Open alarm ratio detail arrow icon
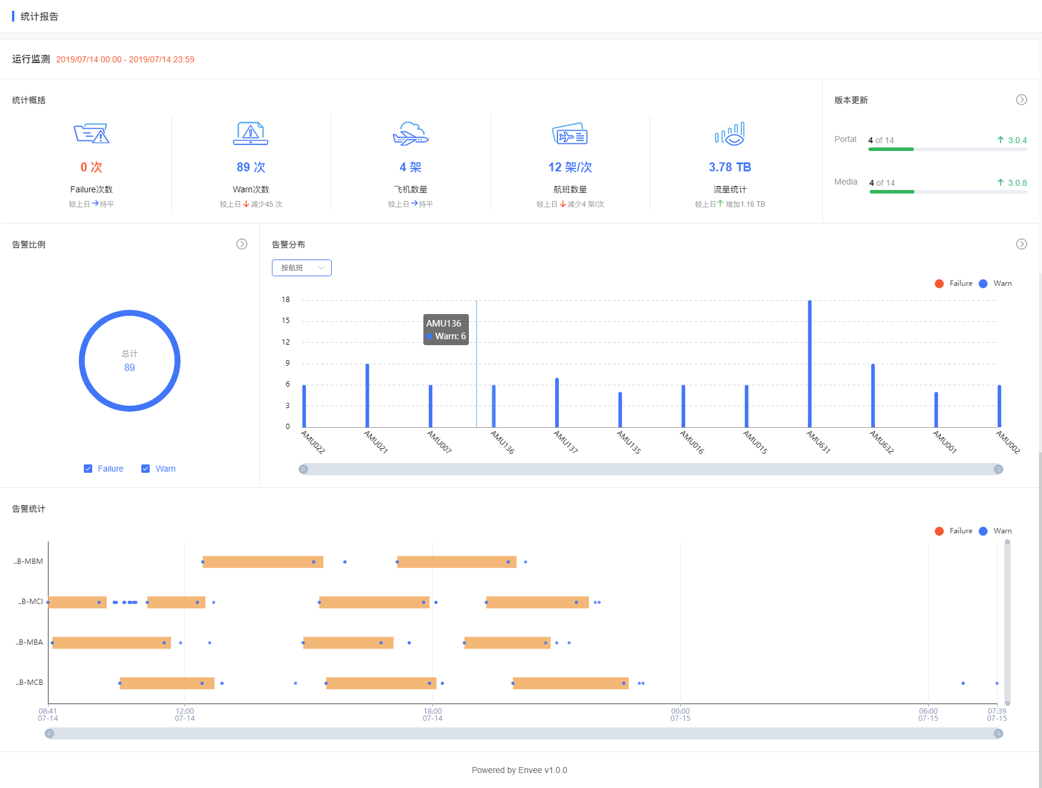Screen dimensions: 1042x788 [242, 244]
